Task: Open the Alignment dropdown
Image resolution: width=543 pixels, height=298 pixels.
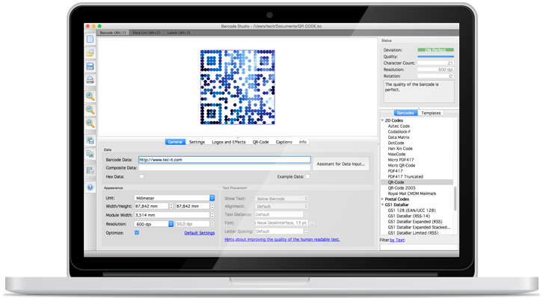Action: click(281, 206)
